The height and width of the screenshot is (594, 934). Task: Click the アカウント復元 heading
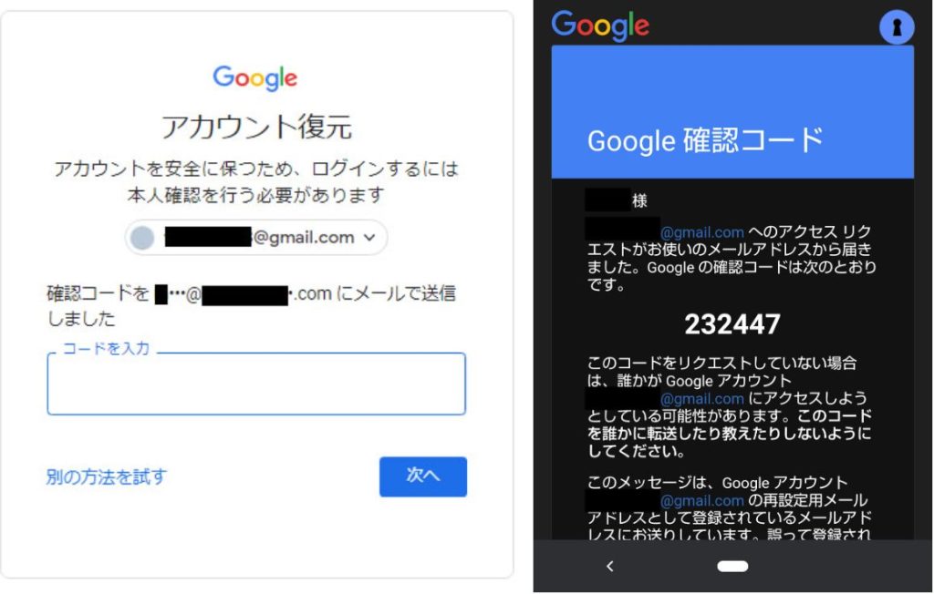pyautogui.click(x=256, y=127)
